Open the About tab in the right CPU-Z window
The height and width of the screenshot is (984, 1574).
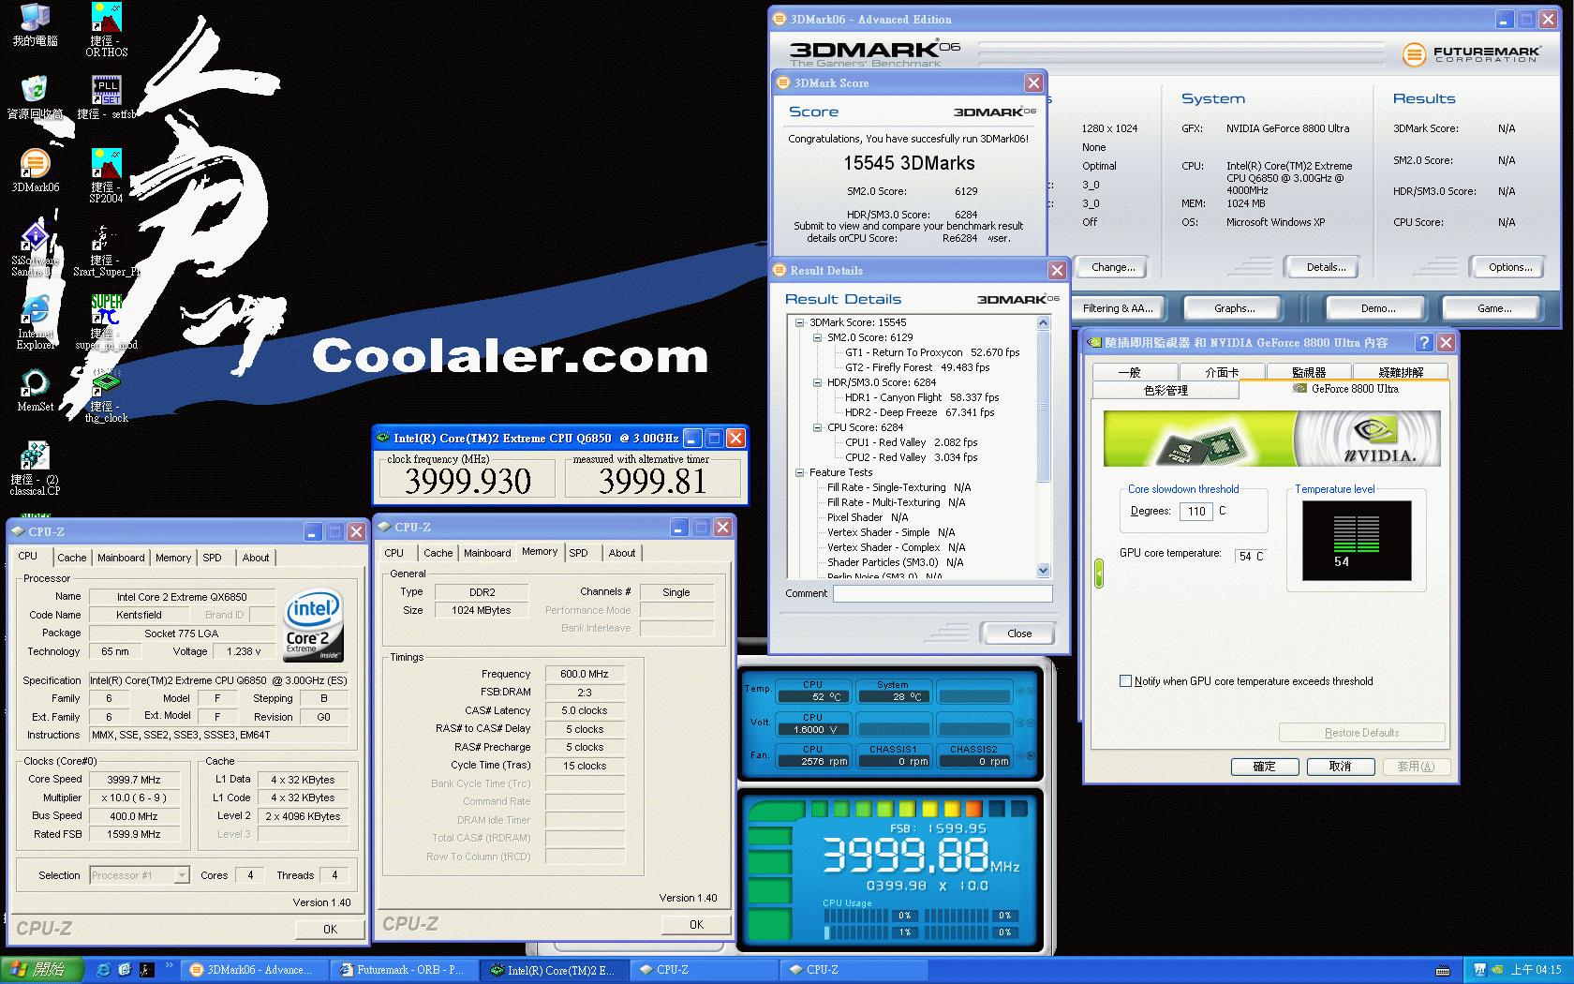pyautogui.click(x=622, y=553)
